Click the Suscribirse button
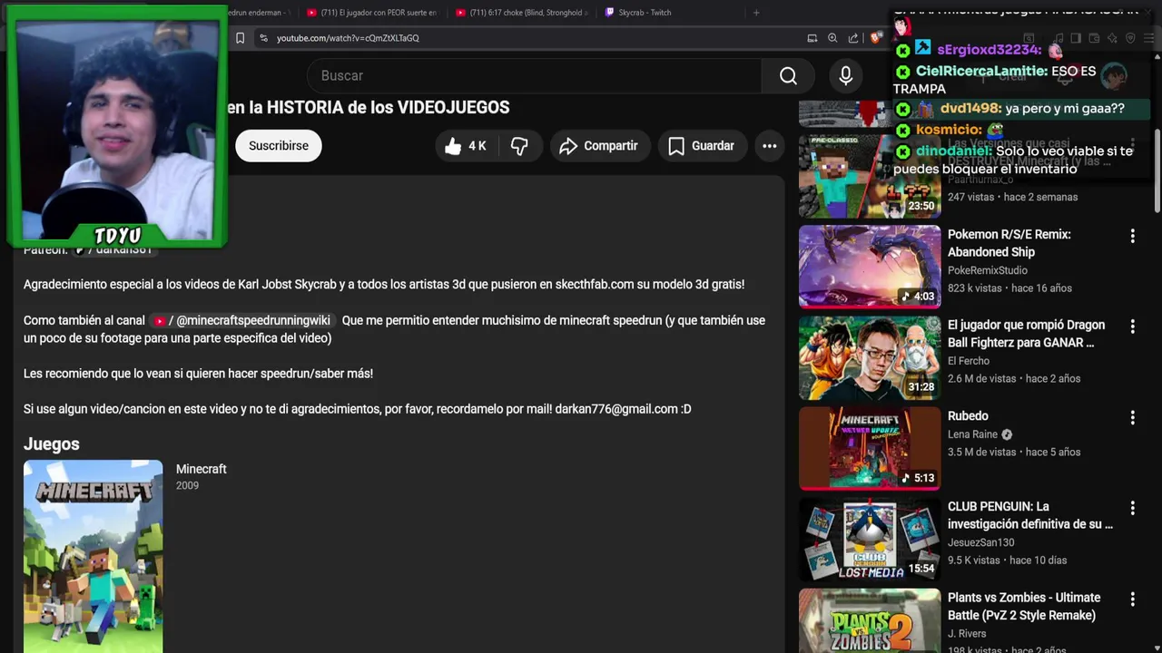Screen dimensions: 1162x653 [279, 146]
